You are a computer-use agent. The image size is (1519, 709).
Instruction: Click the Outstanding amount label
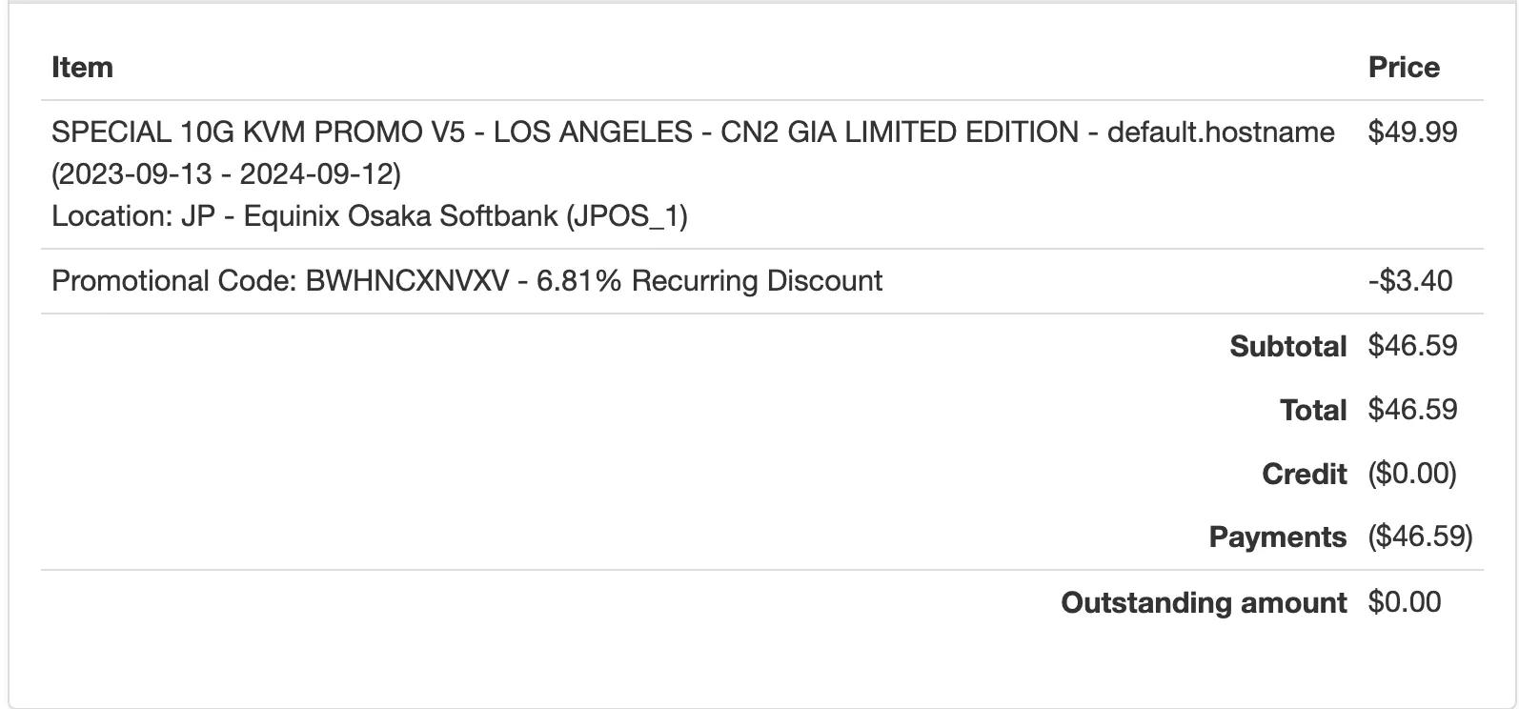tap(1203, 602)
